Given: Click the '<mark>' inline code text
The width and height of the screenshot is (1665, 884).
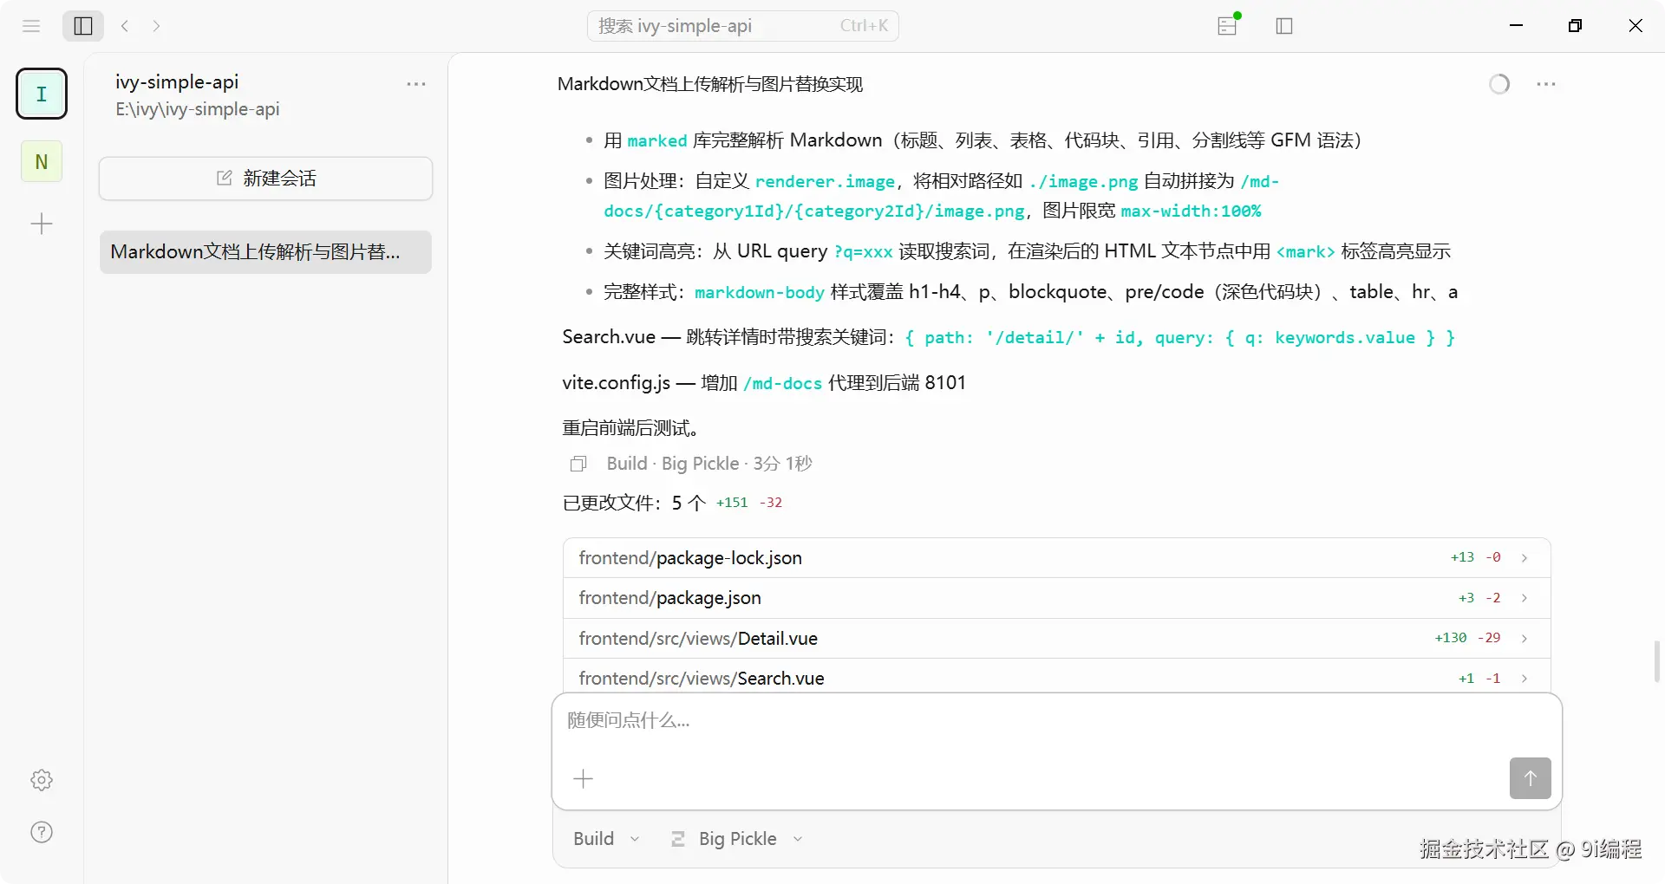Looking at the screenshot, I should pos(1305,252).
